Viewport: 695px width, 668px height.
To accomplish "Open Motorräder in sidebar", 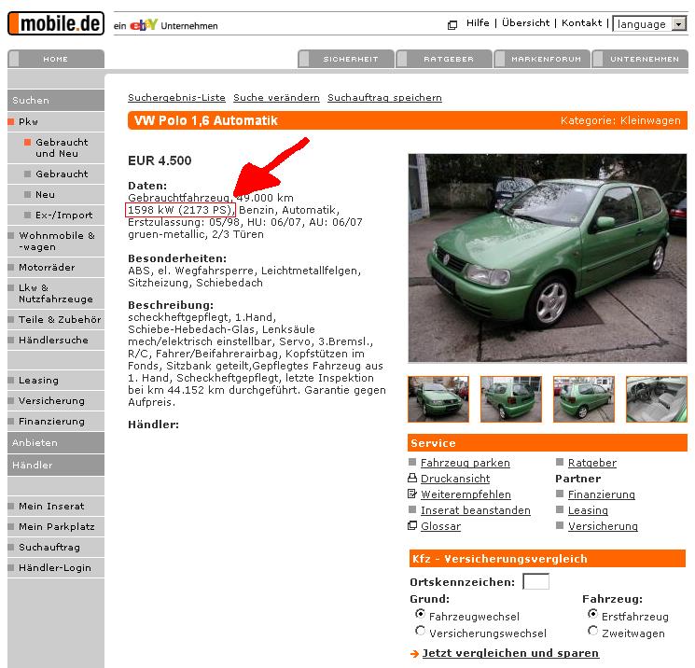I will pyautogui.click(x=56, y=267).
